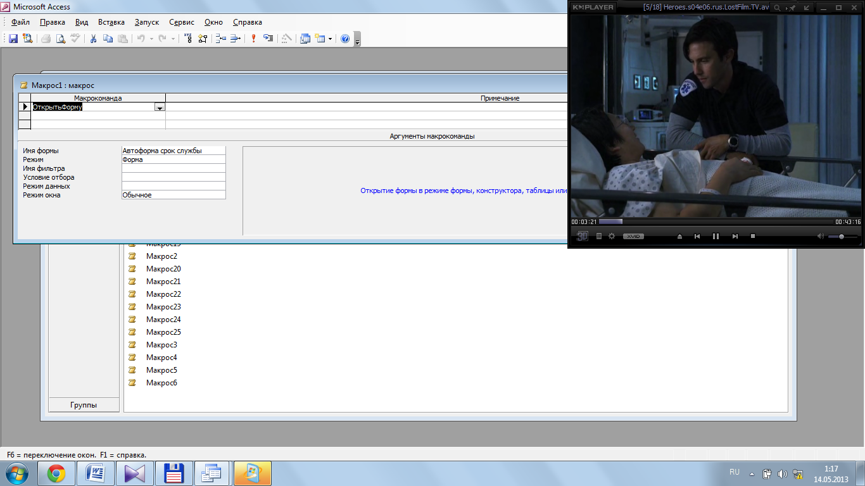Image resolution: width=865 pixels, height=486 pixels.
Task: Open the Окно menu
Action: tap(214, 22)
